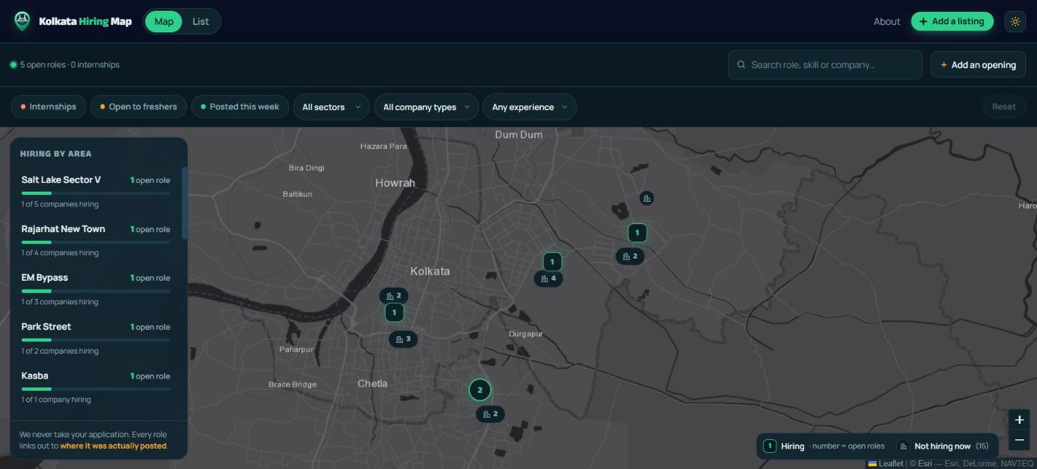1037x469 pixels.
Task: Select Park Street area row
Action: tap(96, 338)
